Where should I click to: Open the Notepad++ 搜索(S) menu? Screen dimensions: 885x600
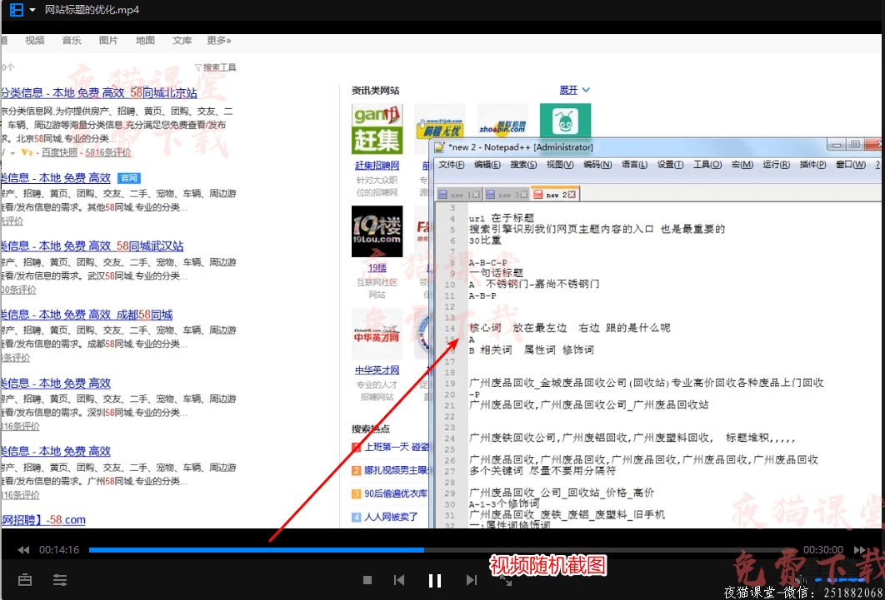523,165
